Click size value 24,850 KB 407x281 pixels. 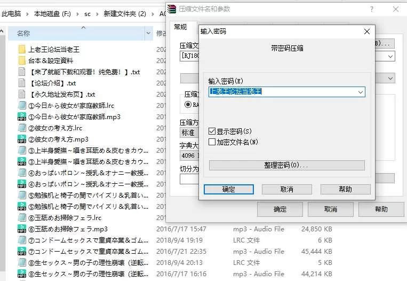(x=317, y=229)
